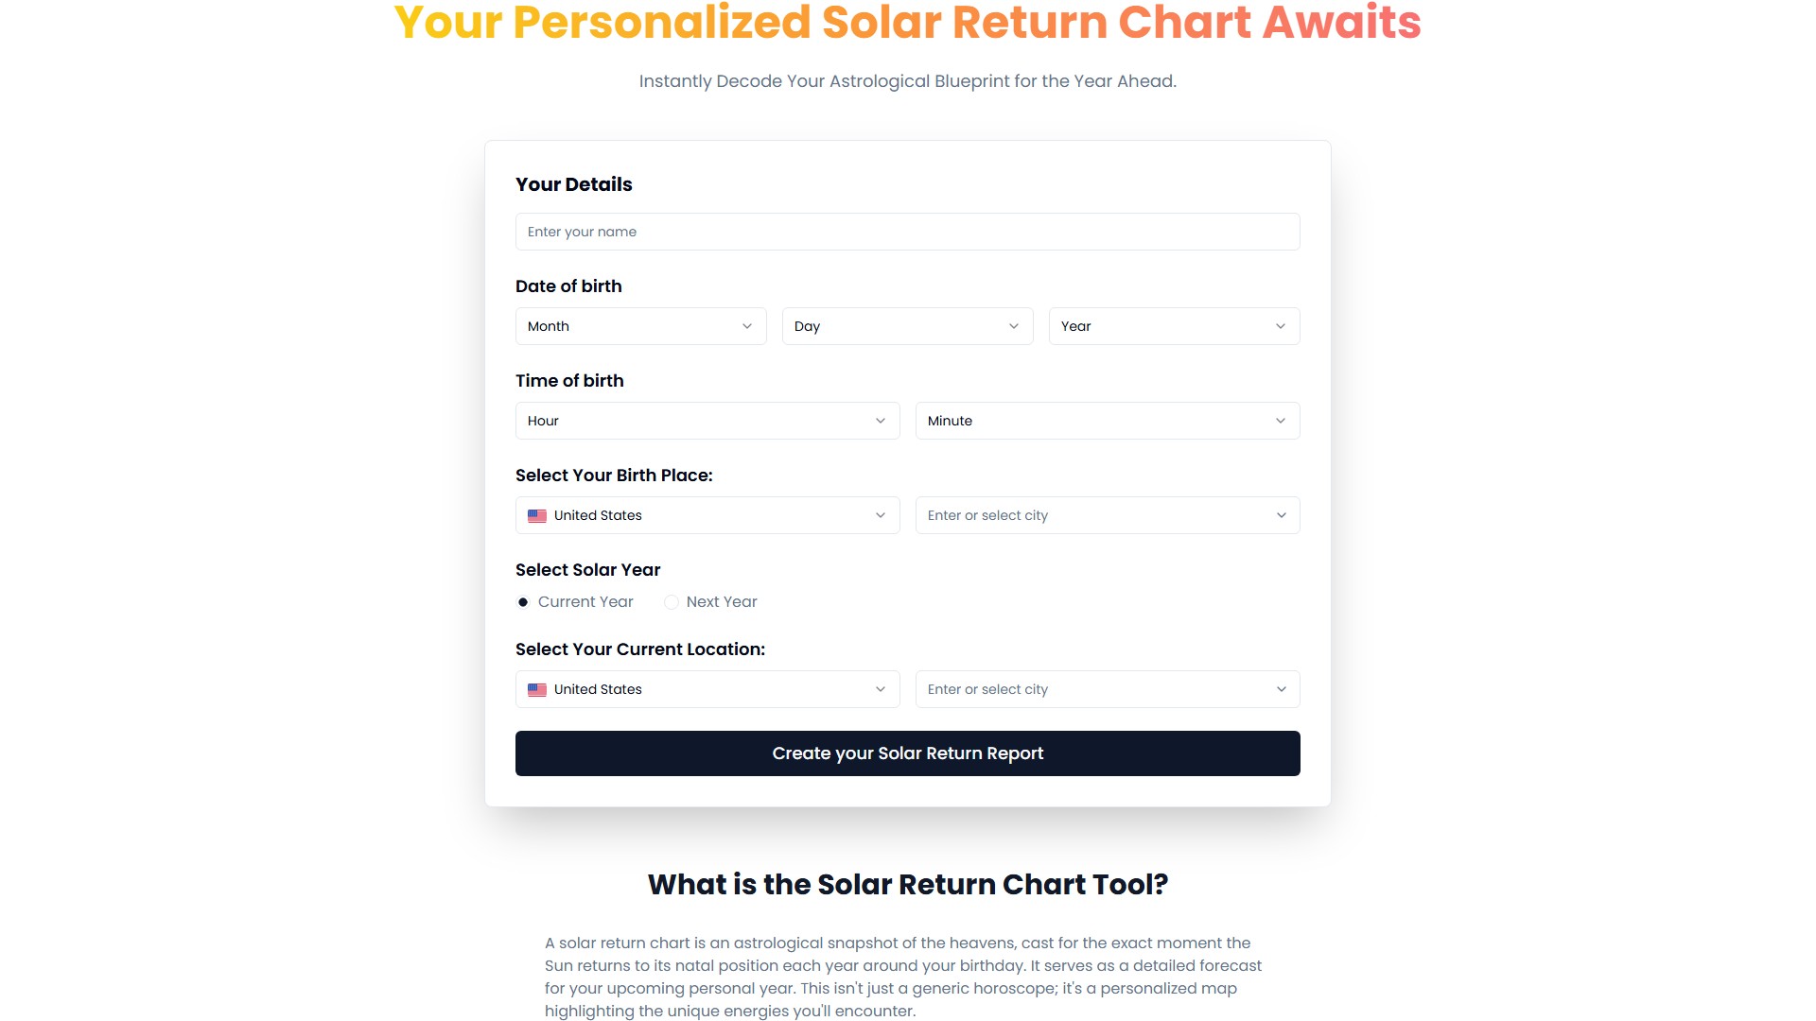Click the Select Solar Year heading
Viewport: 1816px width, 1021px height.
(587, 569)
